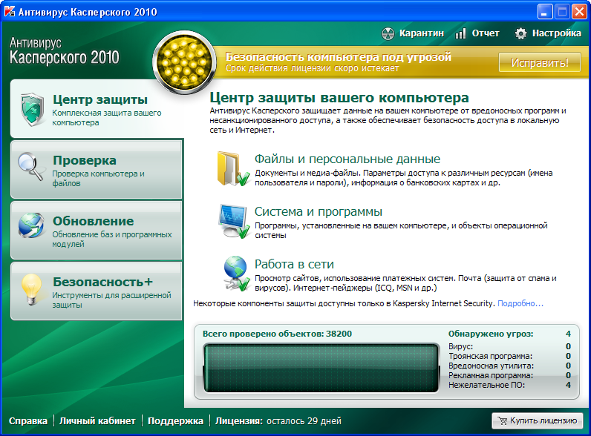
Task: Click the scan activity graph bar
Action: 321,368
